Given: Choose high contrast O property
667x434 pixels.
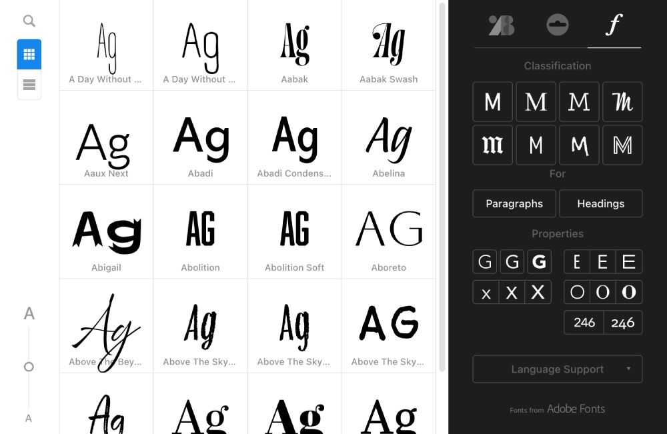Looking at the screenshot, I should 629,292.
